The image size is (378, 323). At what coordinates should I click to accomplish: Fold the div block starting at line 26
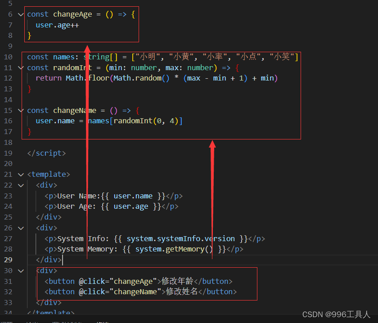(21, 228)
